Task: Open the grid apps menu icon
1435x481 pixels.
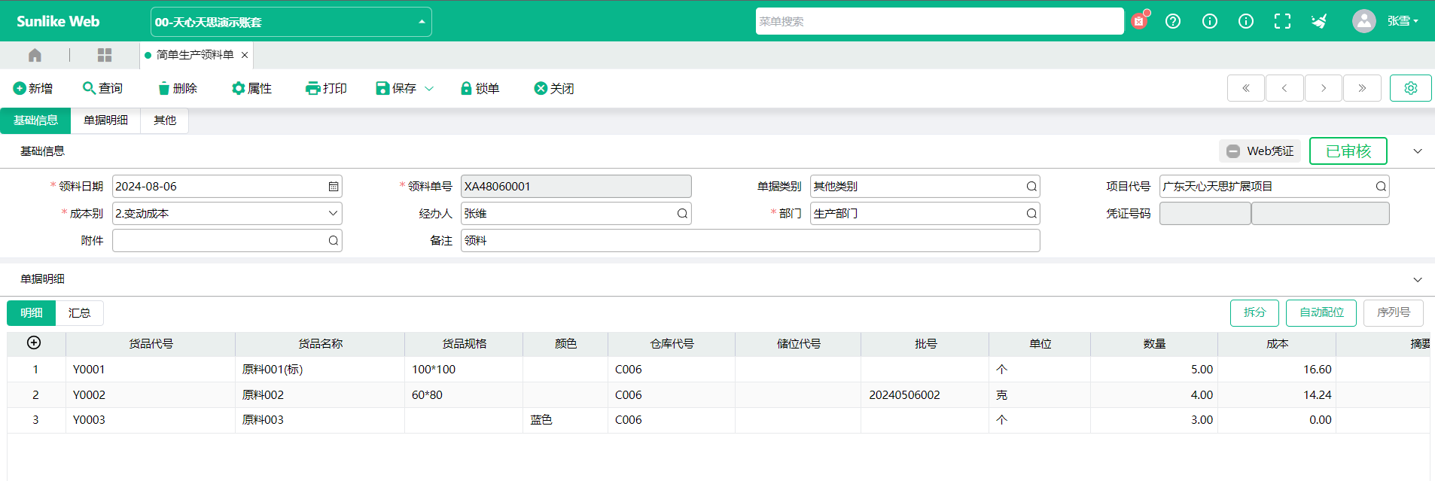Action: 105,55
